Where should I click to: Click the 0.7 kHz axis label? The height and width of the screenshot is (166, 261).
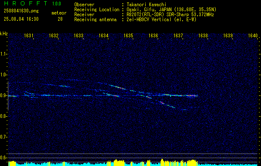(x=3, y=137)
